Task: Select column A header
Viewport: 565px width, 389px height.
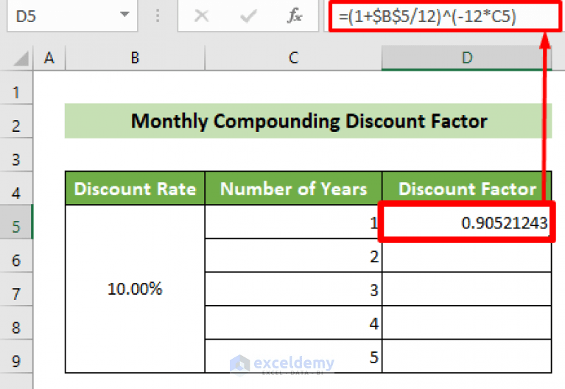Action: point(49,57)
